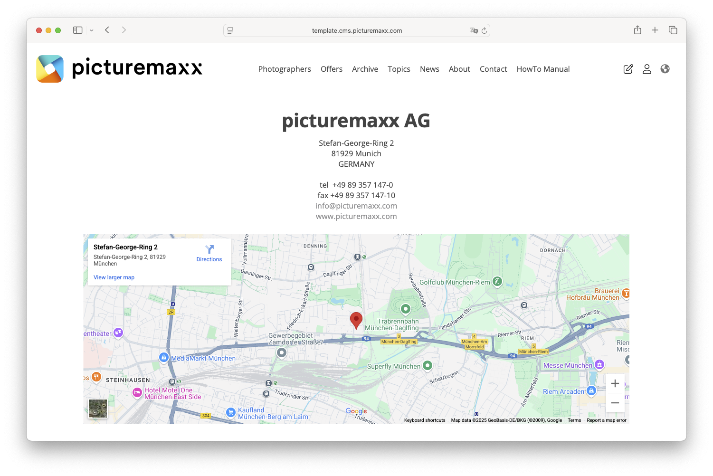Click the red location pin on the map
The image size is (713, 476).
[356, 321]
